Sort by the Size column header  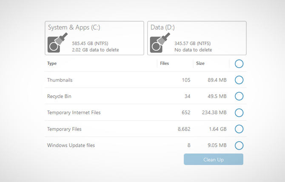[200, 63]
